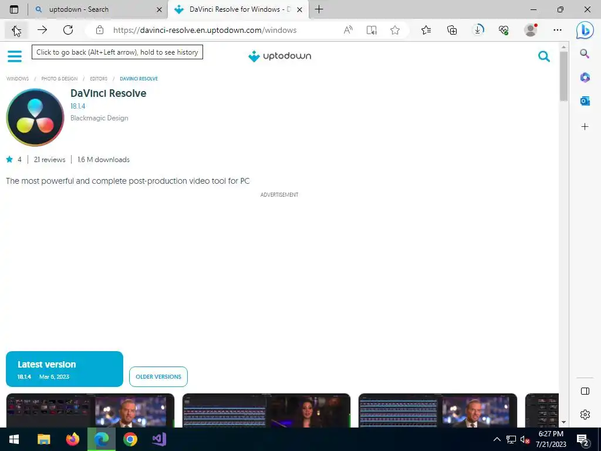Click the Uptodown search magnifier
Image resolution: width=601 pixels, height=451 pixels.
pos(544,56)
